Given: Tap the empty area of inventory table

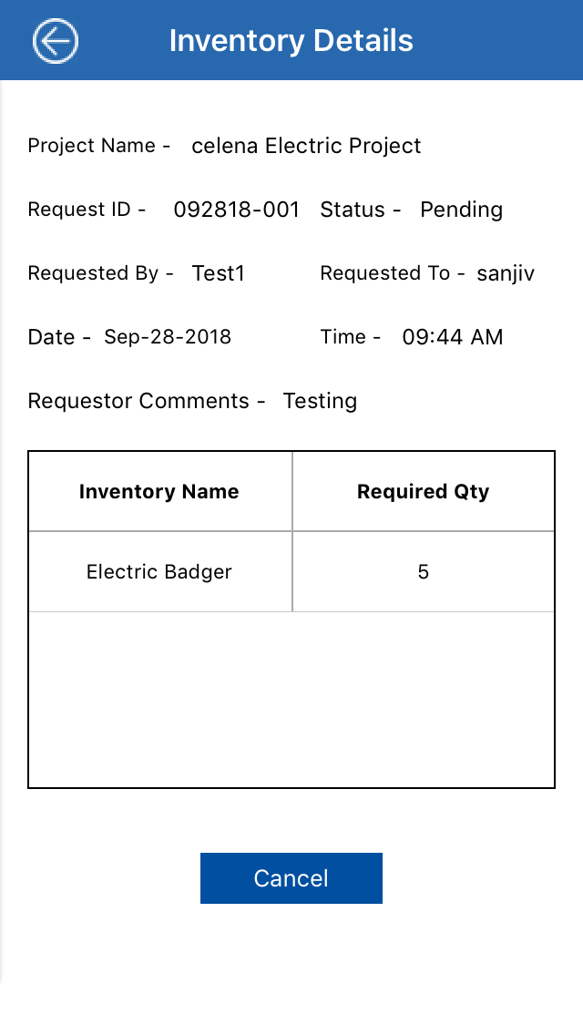Looking at the screenshot, I should pyautogui.click(x=291, y=699).
